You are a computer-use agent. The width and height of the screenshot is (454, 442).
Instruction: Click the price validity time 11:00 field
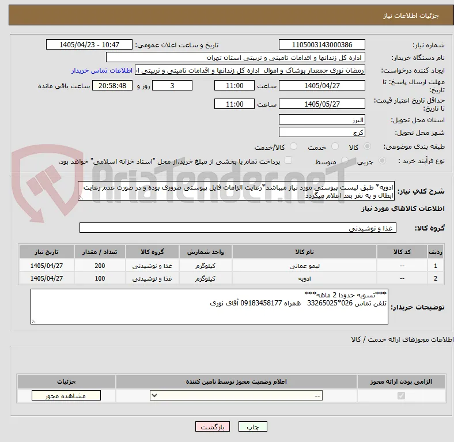pyautogui.click(x=234, y=104)
